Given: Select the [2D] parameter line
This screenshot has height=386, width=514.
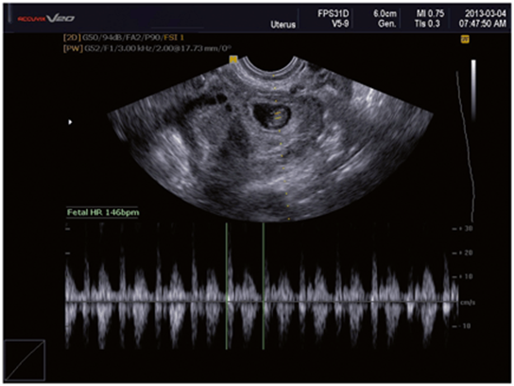Looking at the screenshot, I should pos(123,38).
